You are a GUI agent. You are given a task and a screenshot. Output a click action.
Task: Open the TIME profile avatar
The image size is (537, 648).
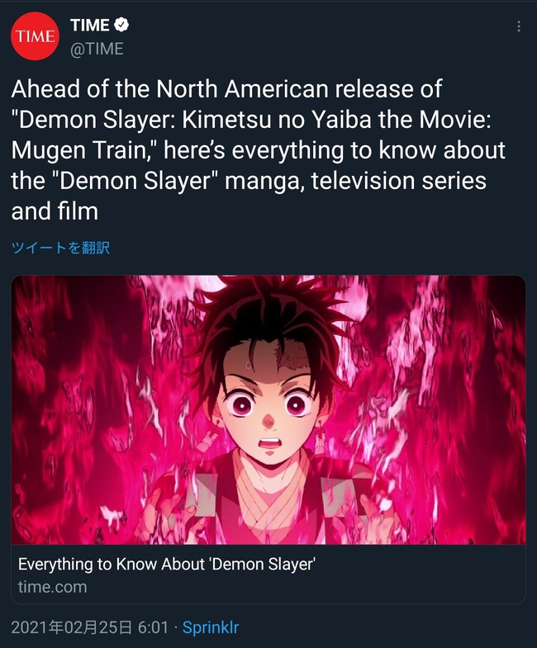click(x=36, y=36)
